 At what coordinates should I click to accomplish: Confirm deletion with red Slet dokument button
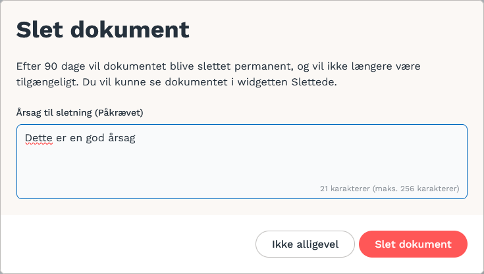(413, 244)
